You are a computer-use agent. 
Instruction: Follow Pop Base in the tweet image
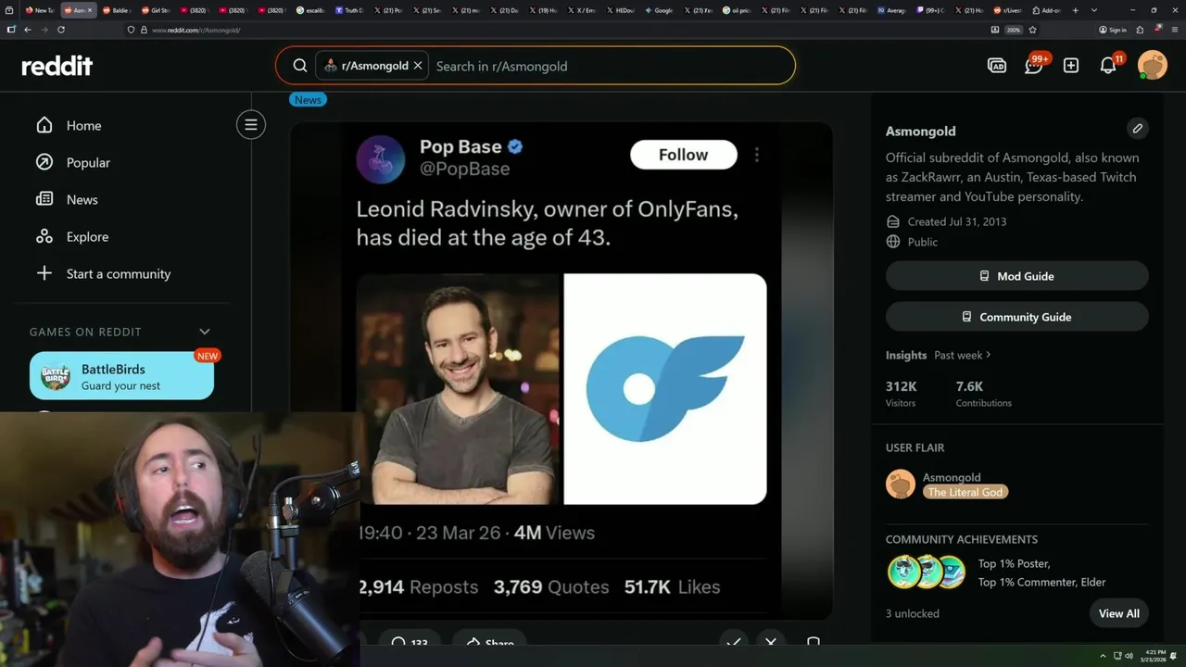(684, 155)
